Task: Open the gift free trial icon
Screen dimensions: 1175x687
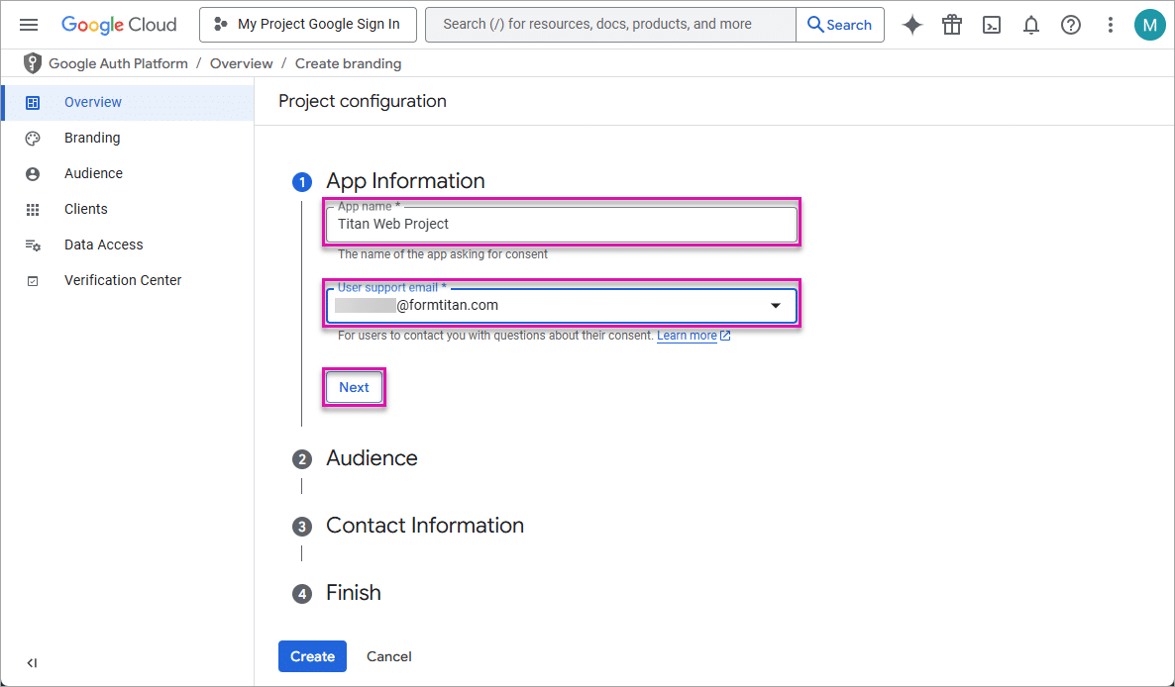Action: point(952,25)
